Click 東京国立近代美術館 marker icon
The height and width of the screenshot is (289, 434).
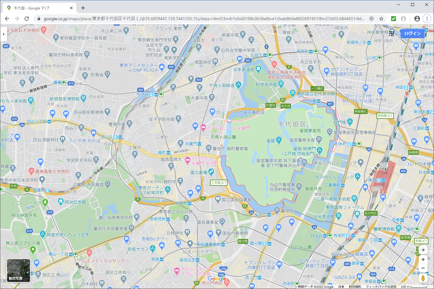292,93
